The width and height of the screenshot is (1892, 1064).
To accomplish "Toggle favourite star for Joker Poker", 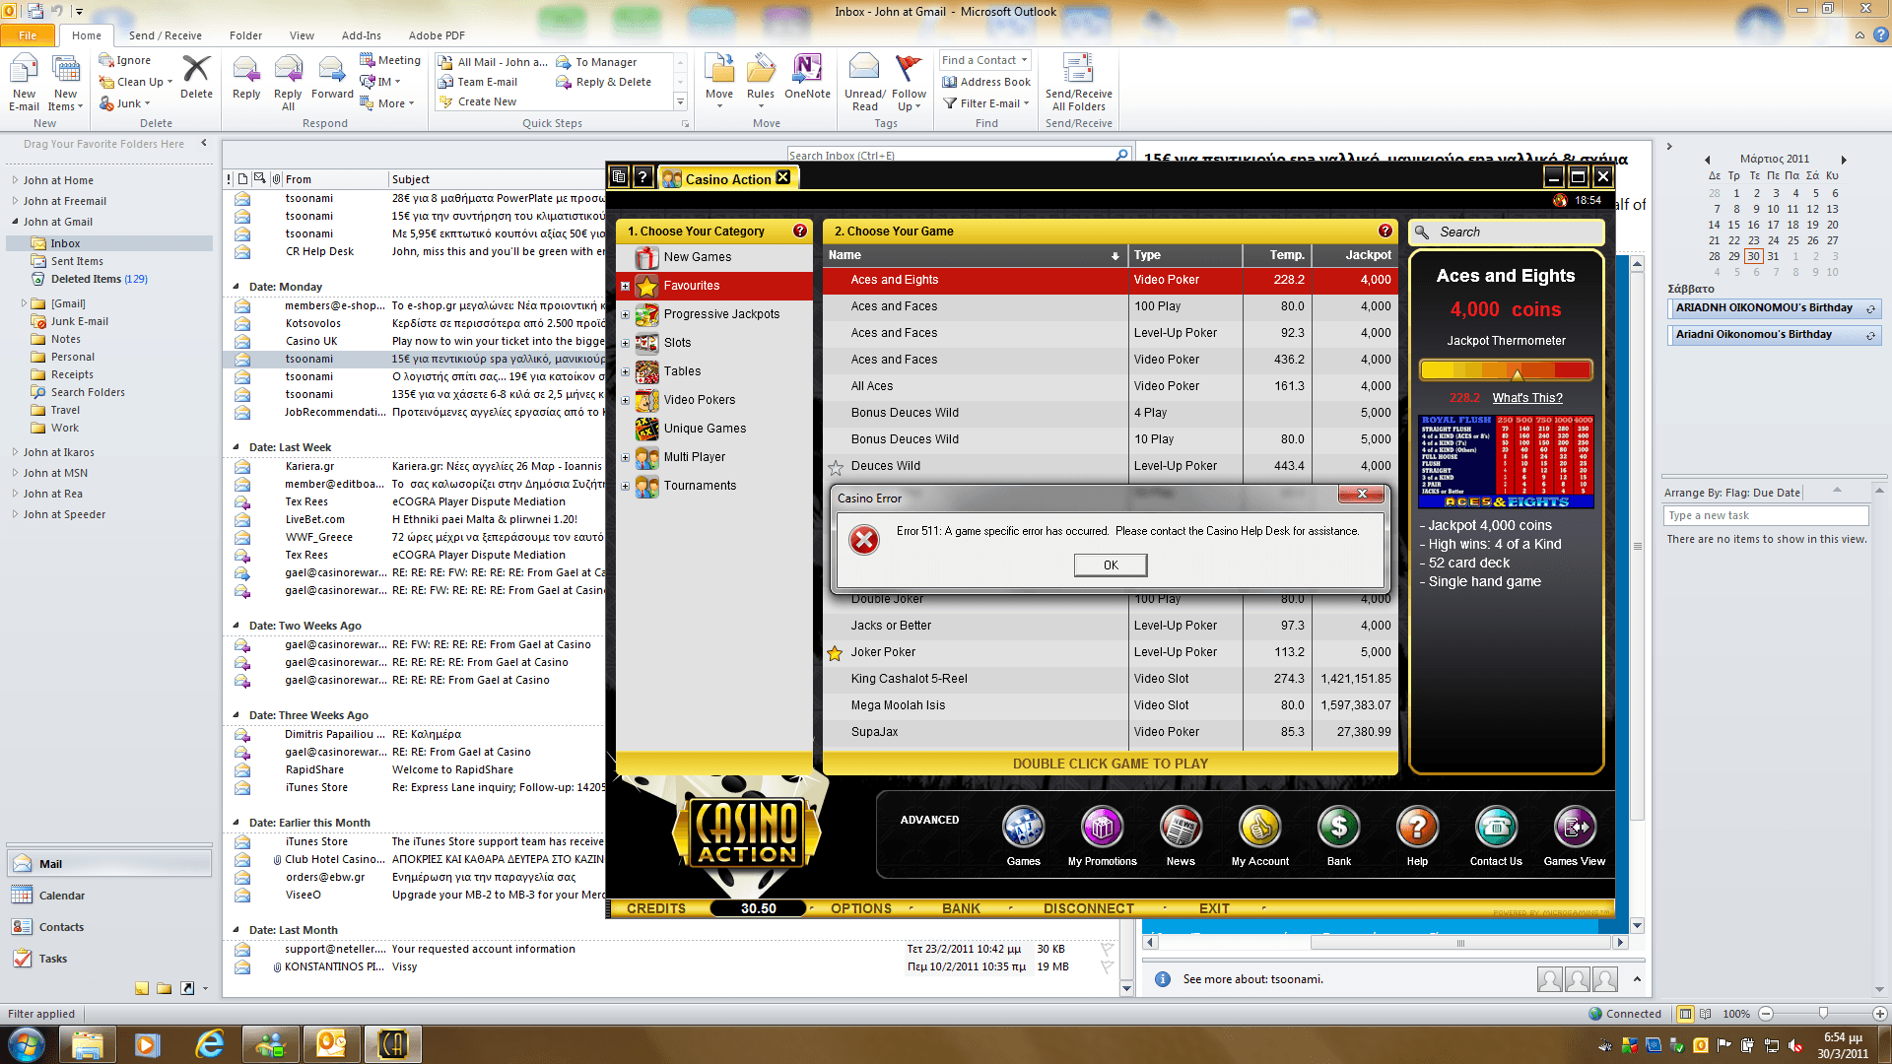I will click(835, 653).
